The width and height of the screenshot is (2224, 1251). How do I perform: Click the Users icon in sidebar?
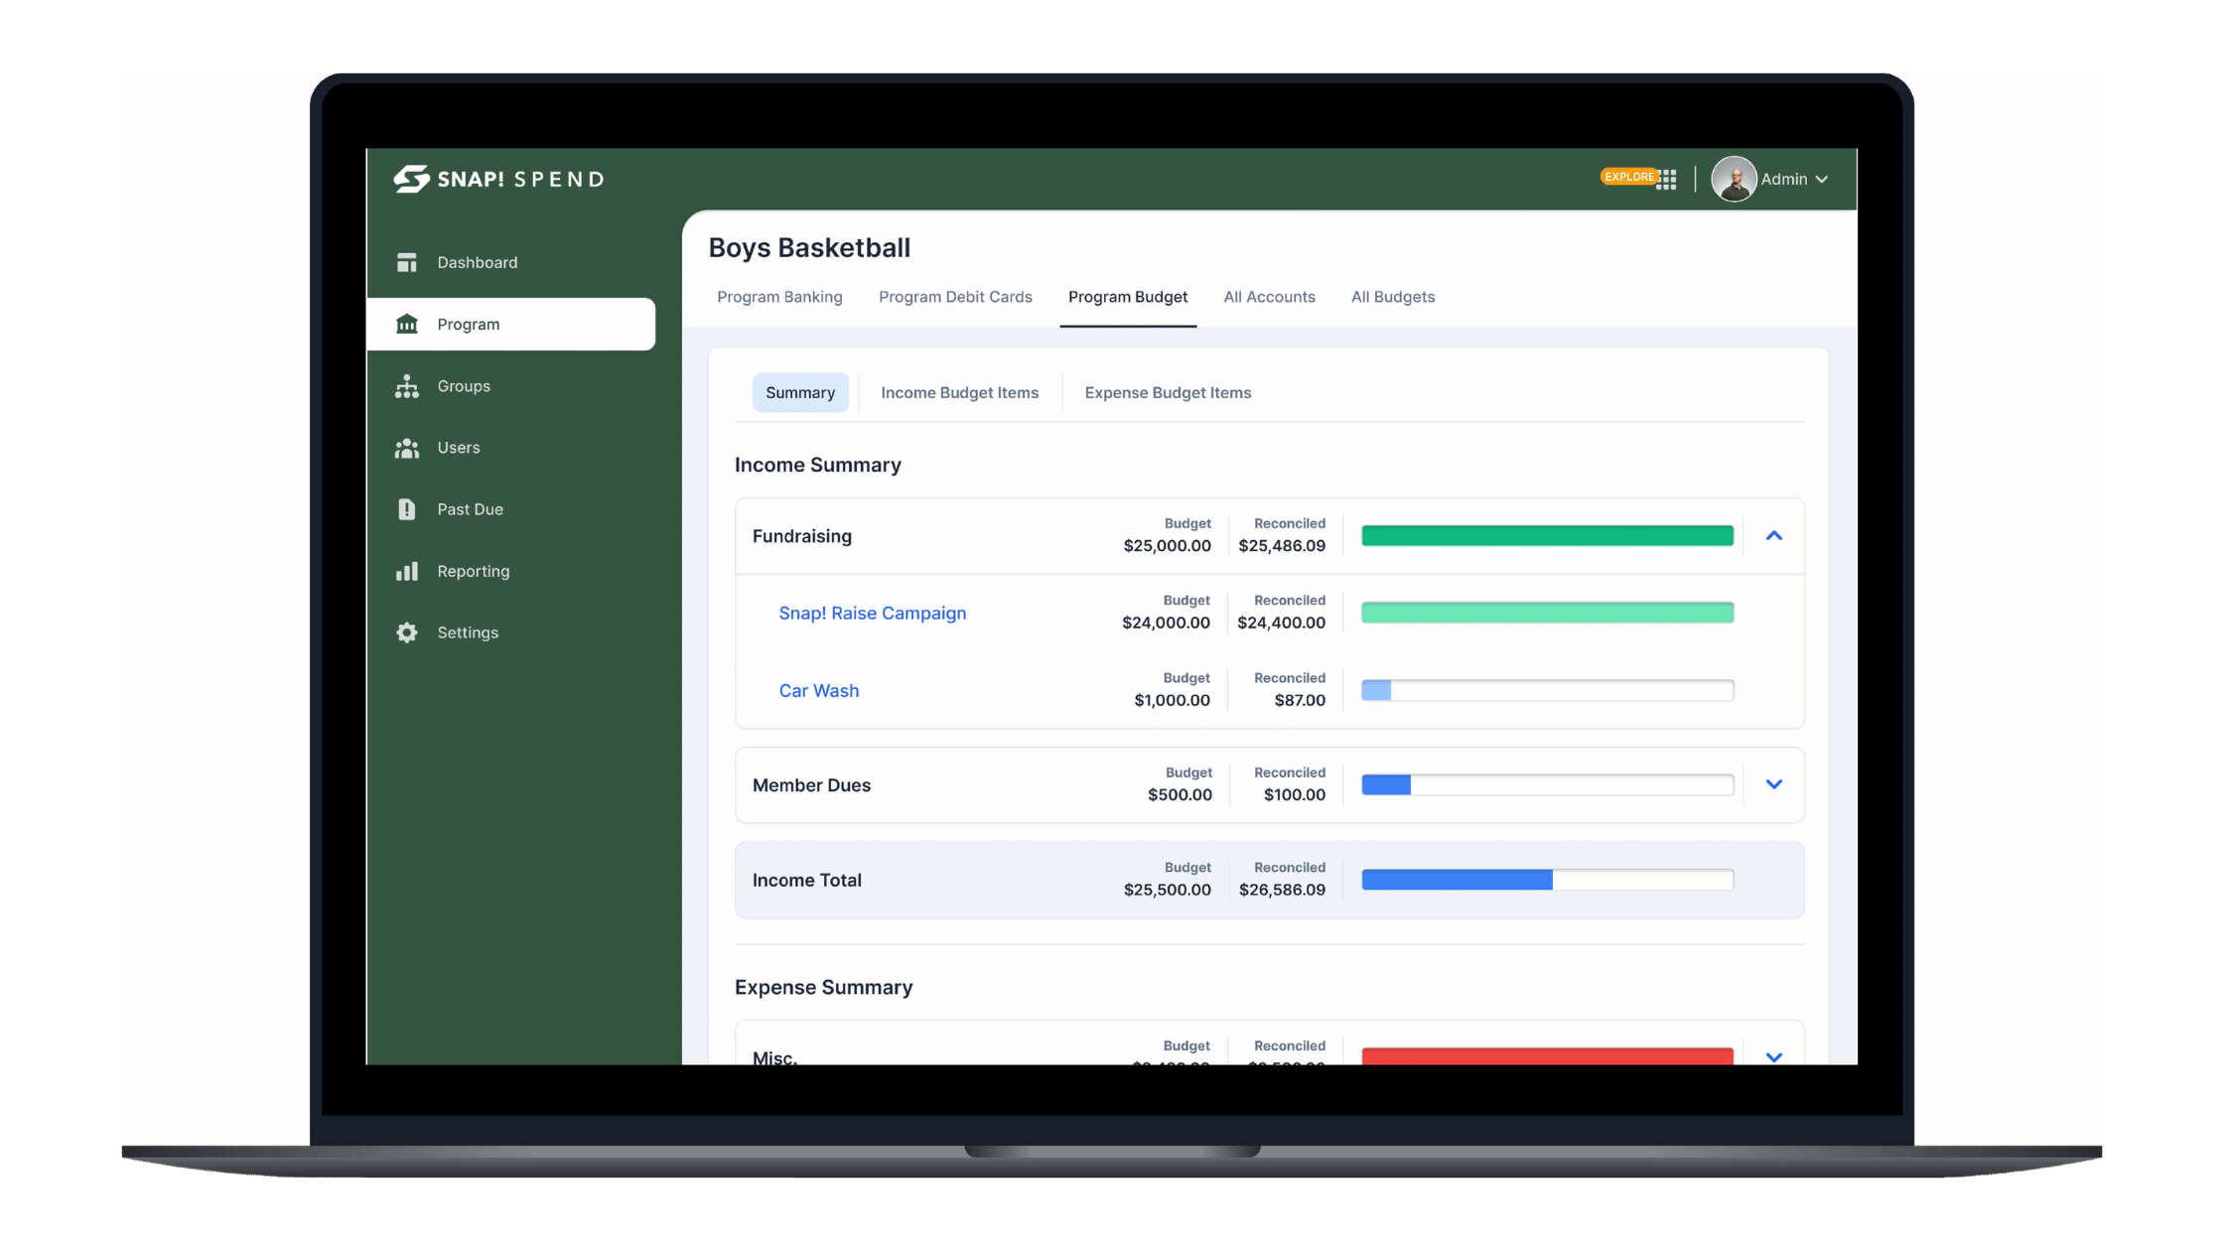(x=406, y=446)
